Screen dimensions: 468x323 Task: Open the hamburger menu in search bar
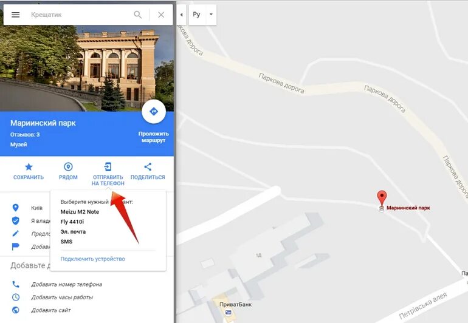(16, 15)
